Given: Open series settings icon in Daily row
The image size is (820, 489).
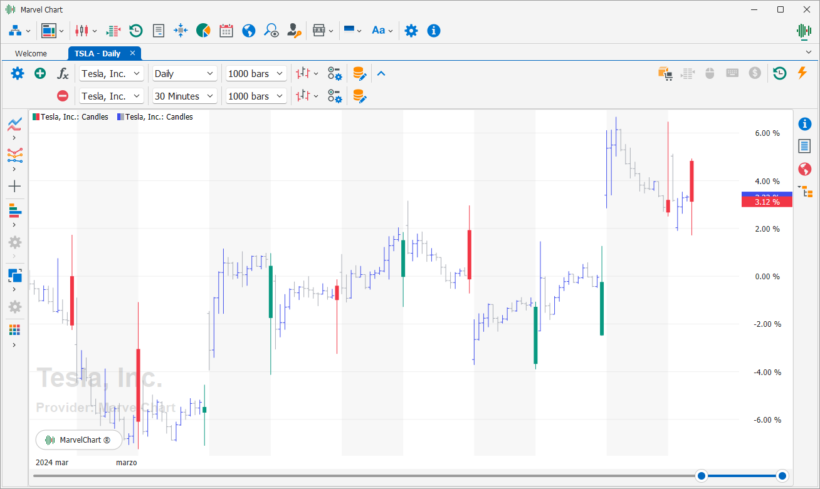Looking at the screenshot, I should pos(335,73).
